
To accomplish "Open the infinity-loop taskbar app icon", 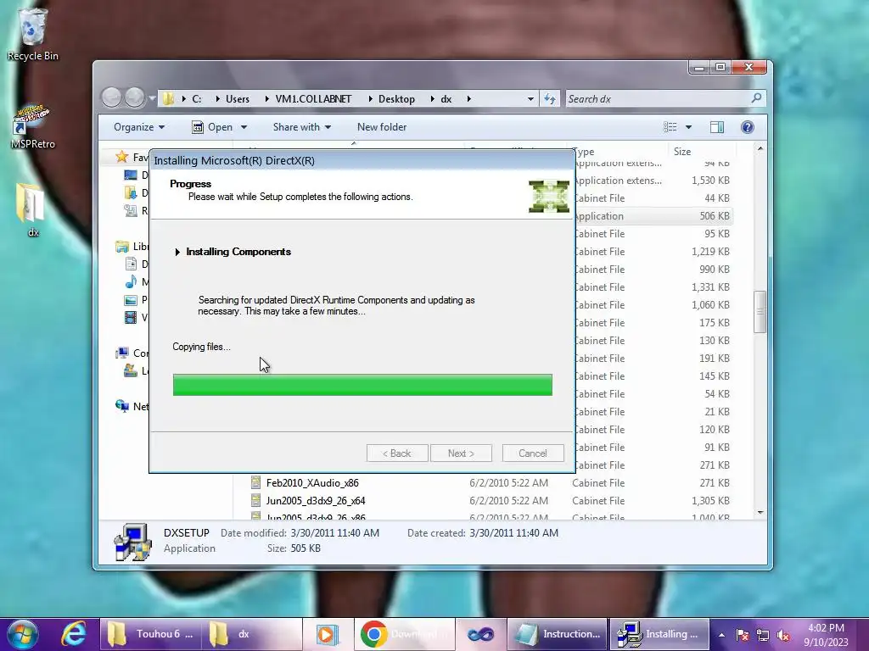I will click(480, 634).
